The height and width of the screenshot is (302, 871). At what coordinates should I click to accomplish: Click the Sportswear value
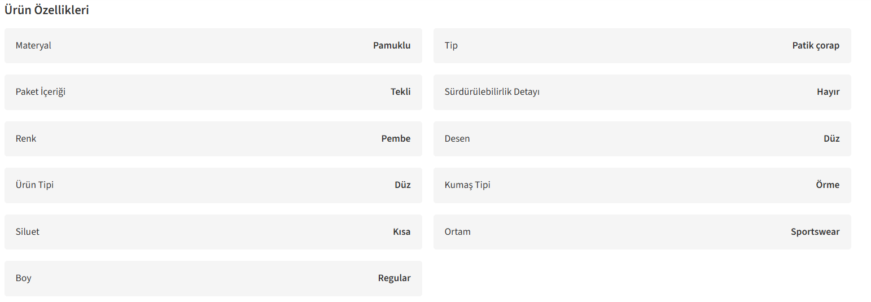(x=815, y=232)
